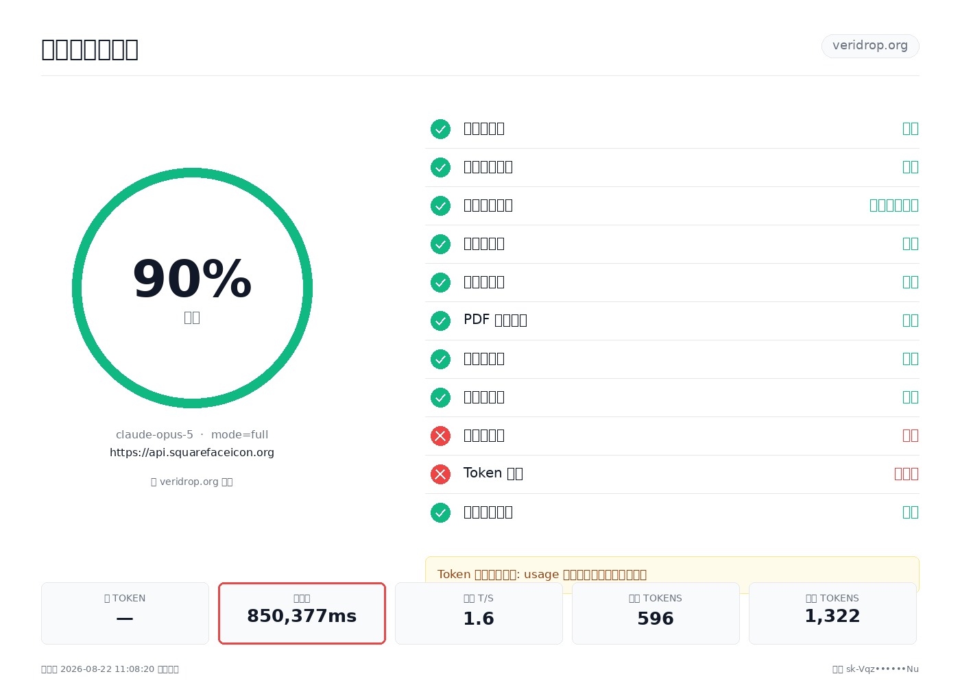Click the green check icon in the topmost check row
The width and height of the screenshot is (960, 685).
click(440, 129)
